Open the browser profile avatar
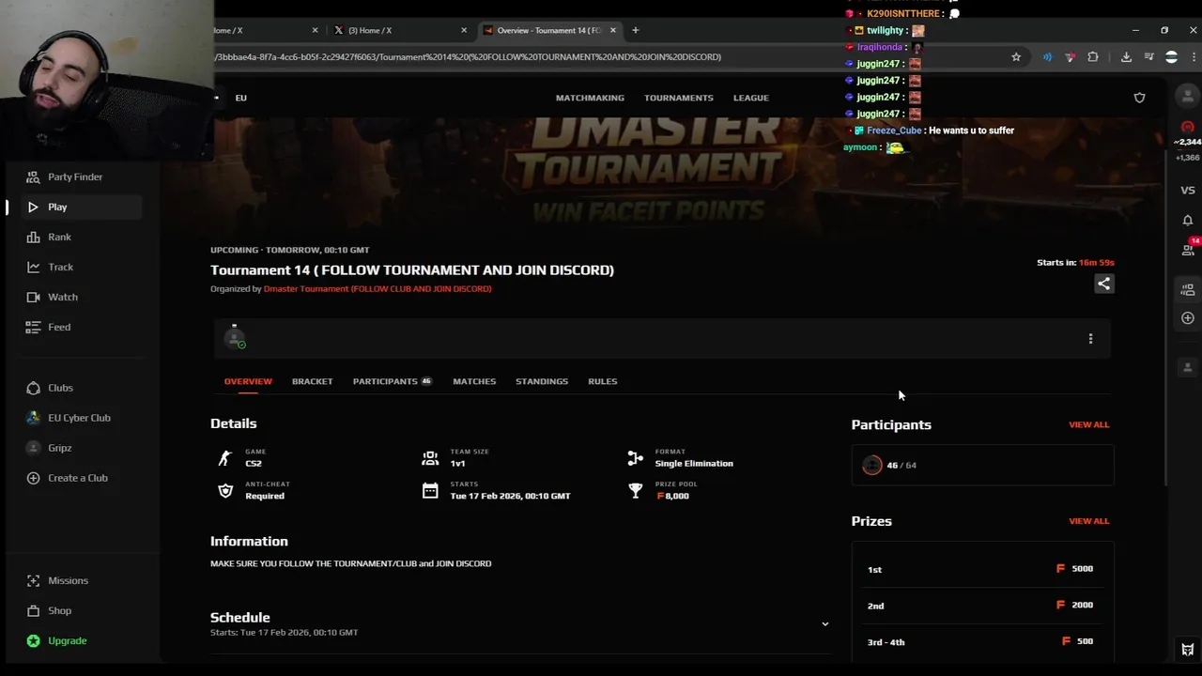Viewport: 1202px width, 676px height. point(1171,57)
